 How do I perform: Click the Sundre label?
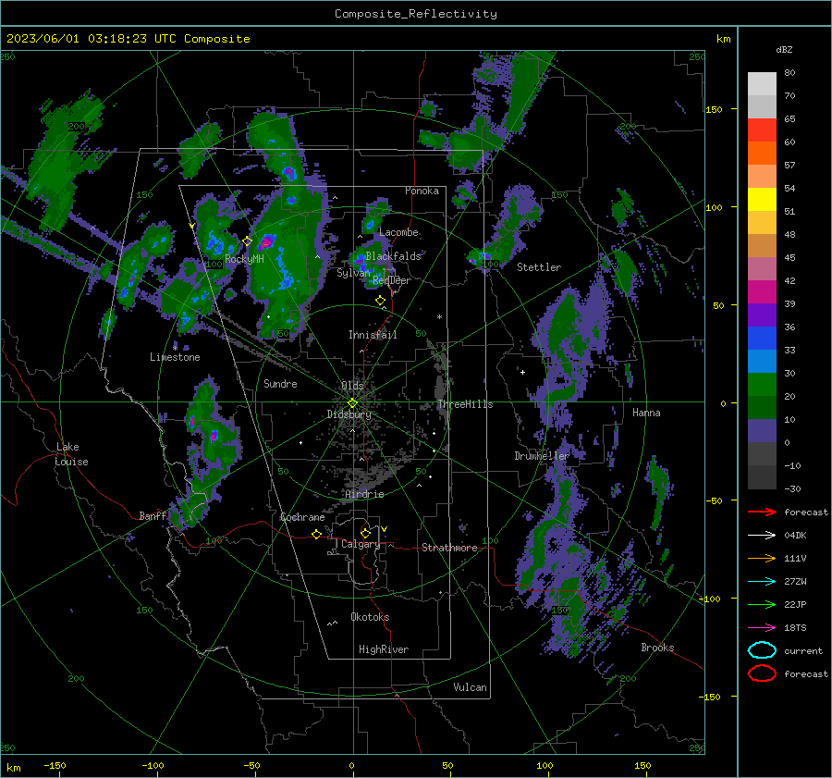[x=280, y=383]
